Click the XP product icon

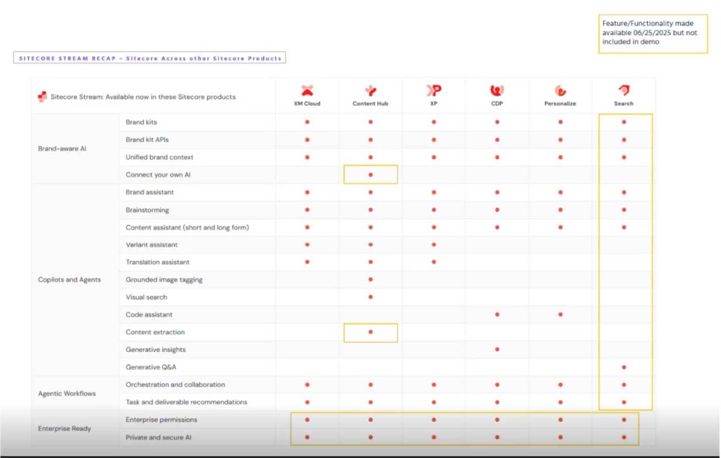click(x=434, y=91)
